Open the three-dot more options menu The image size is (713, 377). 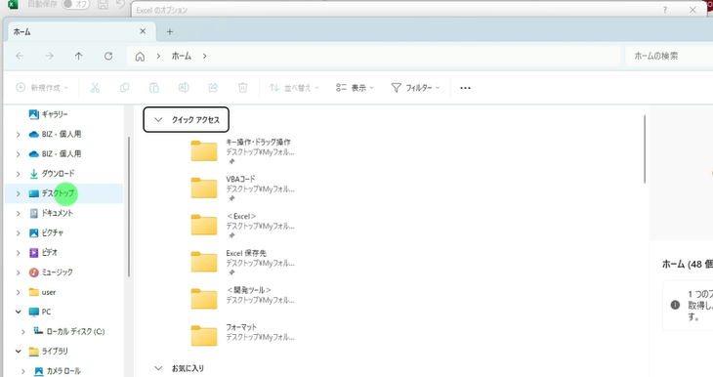pos(465,88)
